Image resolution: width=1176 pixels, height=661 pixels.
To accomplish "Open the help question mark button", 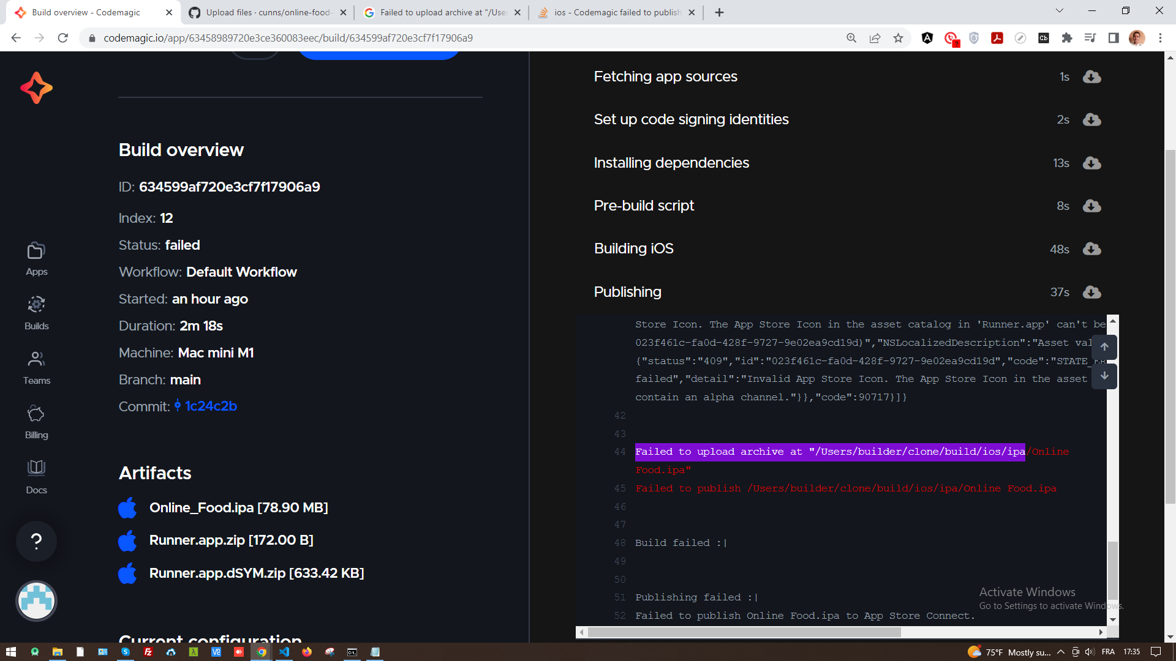I will pos(36,541).
